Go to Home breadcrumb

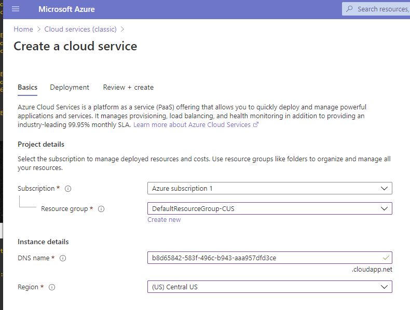point(23,30)
